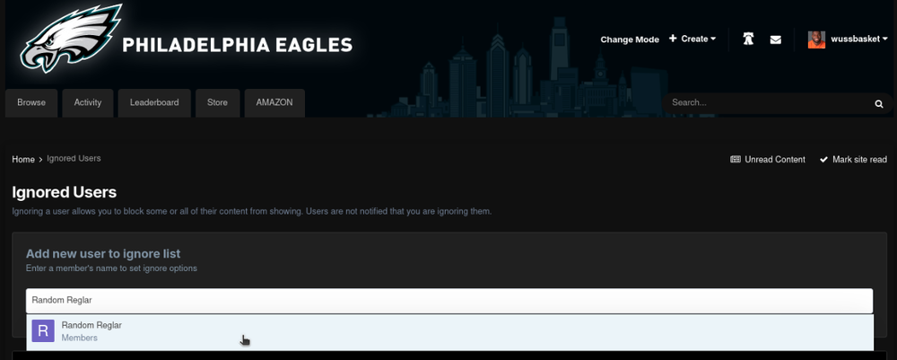897x360 pixels.
Task: Open notifications via the Liberty Bell icon
Action: (748, 40)
